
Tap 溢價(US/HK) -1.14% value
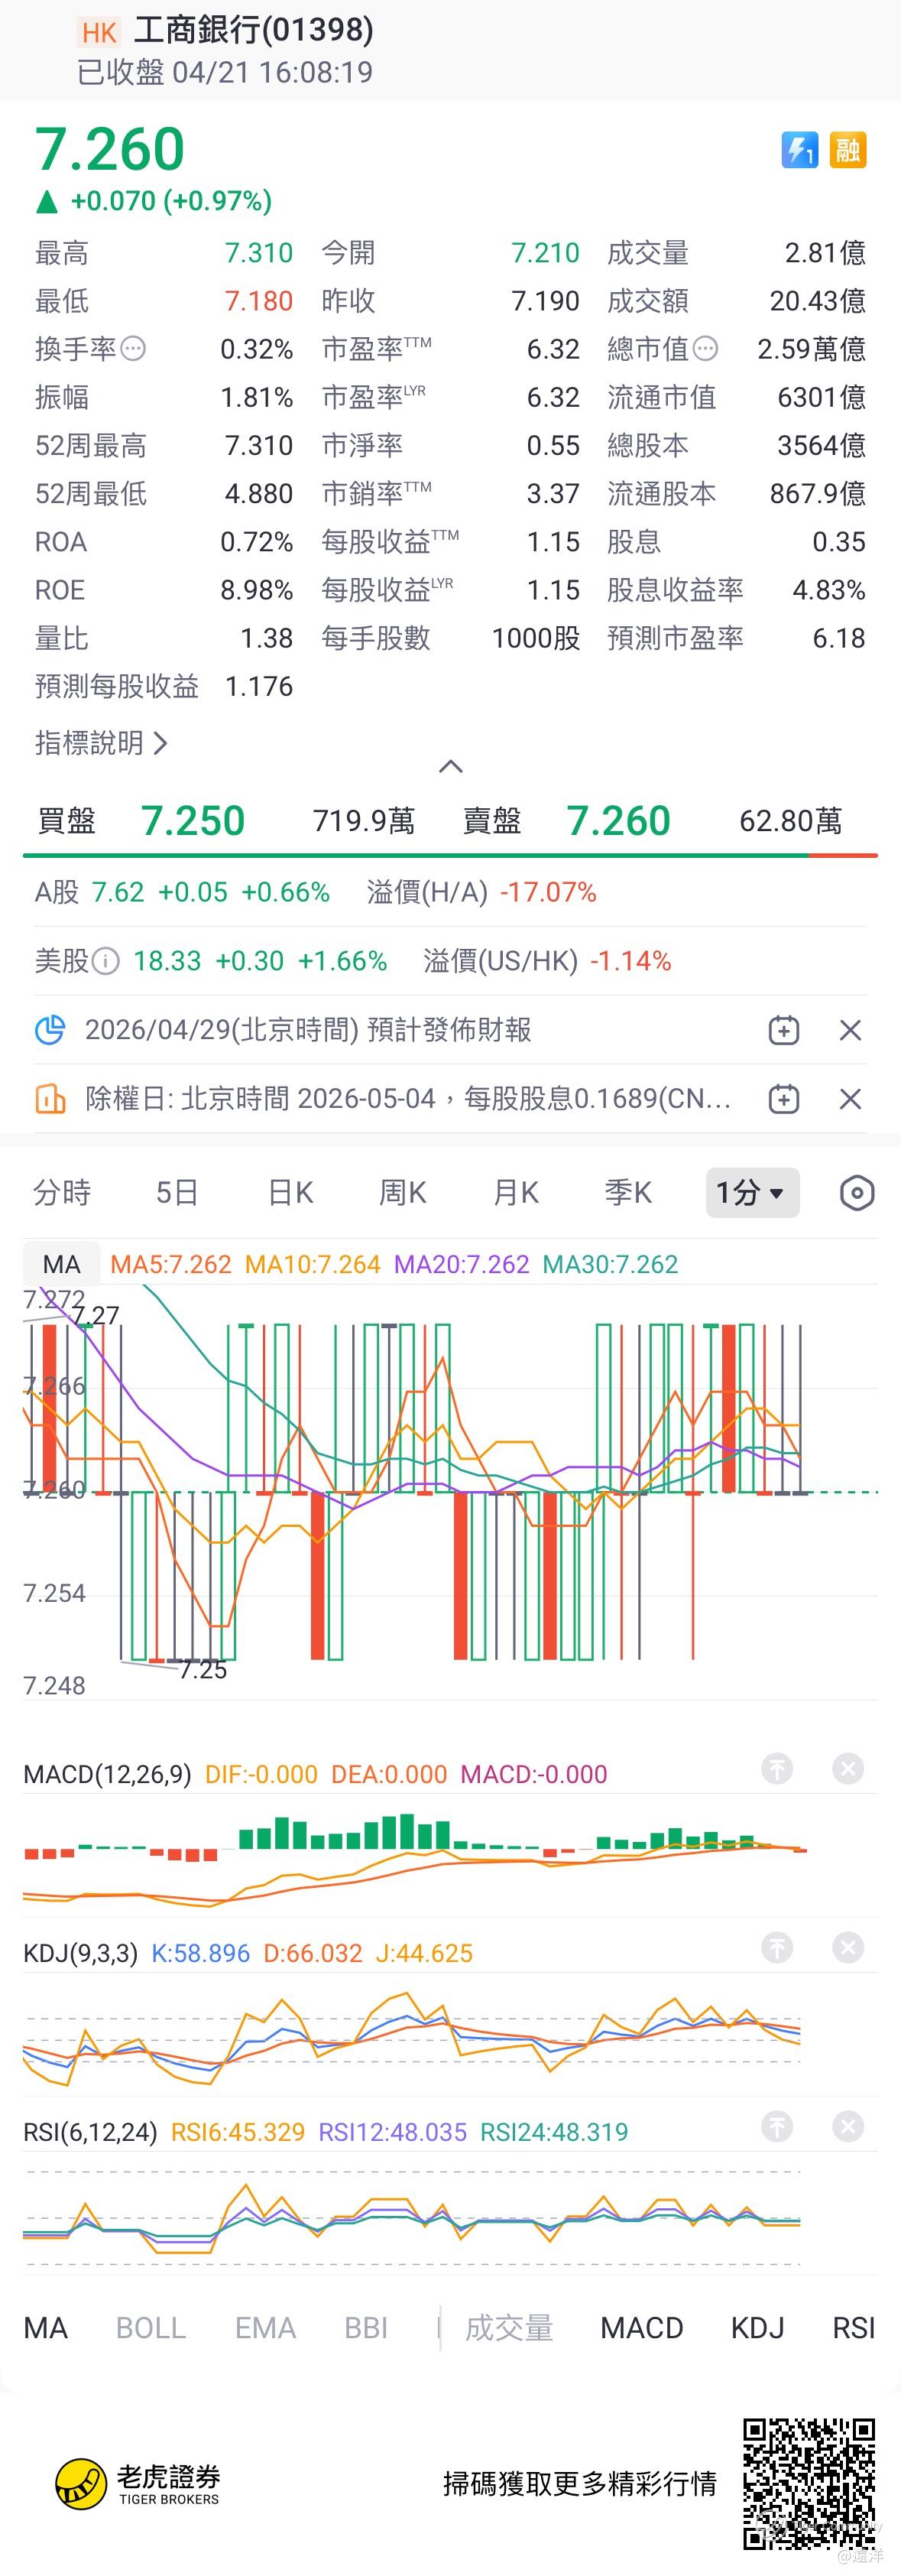point(631,961)
